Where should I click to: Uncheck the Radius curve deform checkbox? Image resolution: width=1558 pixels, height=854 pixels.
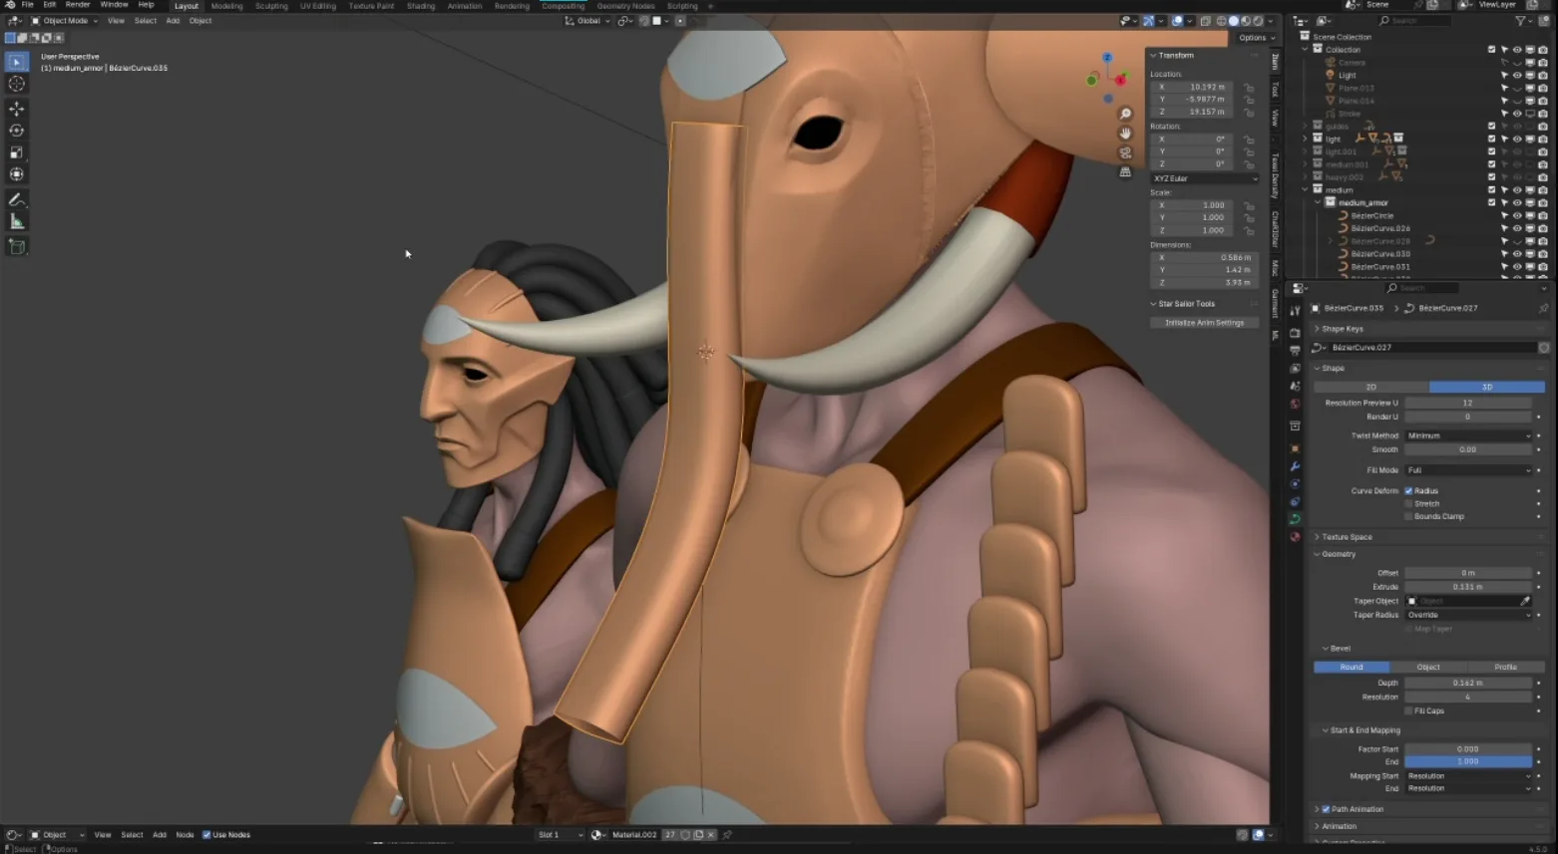[1408, 490]
